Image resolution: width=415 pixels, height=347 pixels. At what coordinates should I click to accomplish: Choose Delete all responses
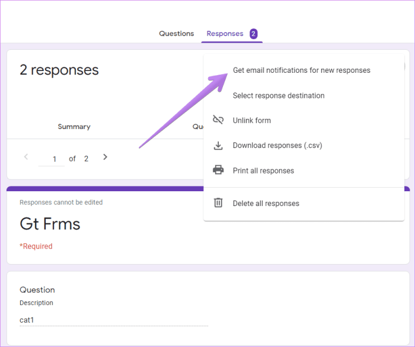coord(266,203)
